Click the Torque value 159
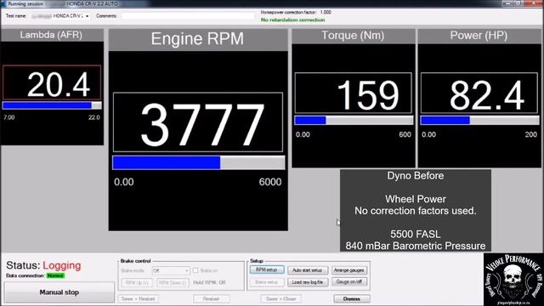This screenshot has height=306, width=544. coord(368,95)
